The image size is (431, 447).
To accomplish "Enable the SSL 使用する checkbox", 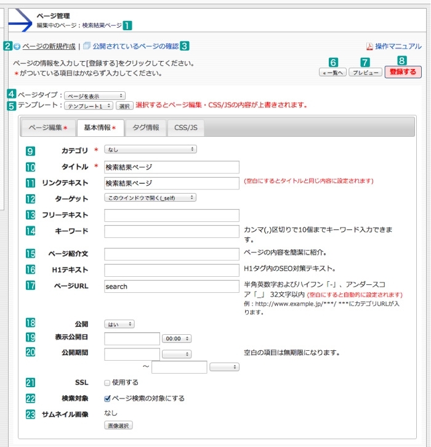I will pyautogui.click(x=107, y=383).
